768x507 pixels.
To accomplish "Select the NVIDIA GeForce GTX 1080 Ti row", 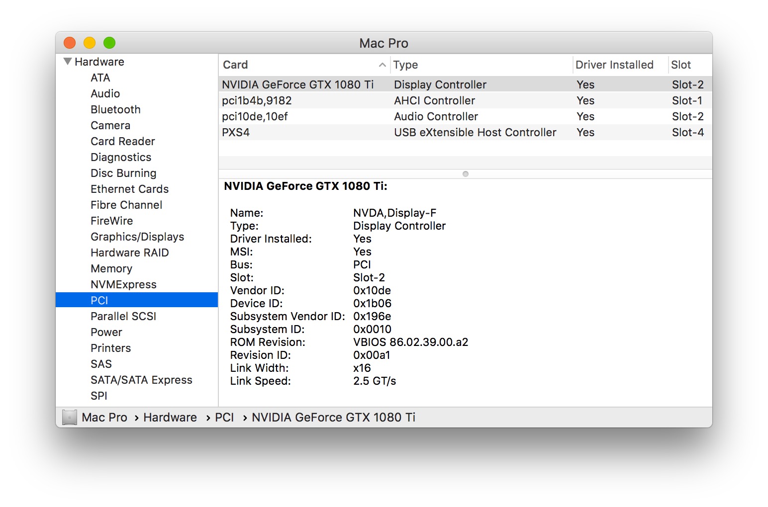I will point(465,84).
